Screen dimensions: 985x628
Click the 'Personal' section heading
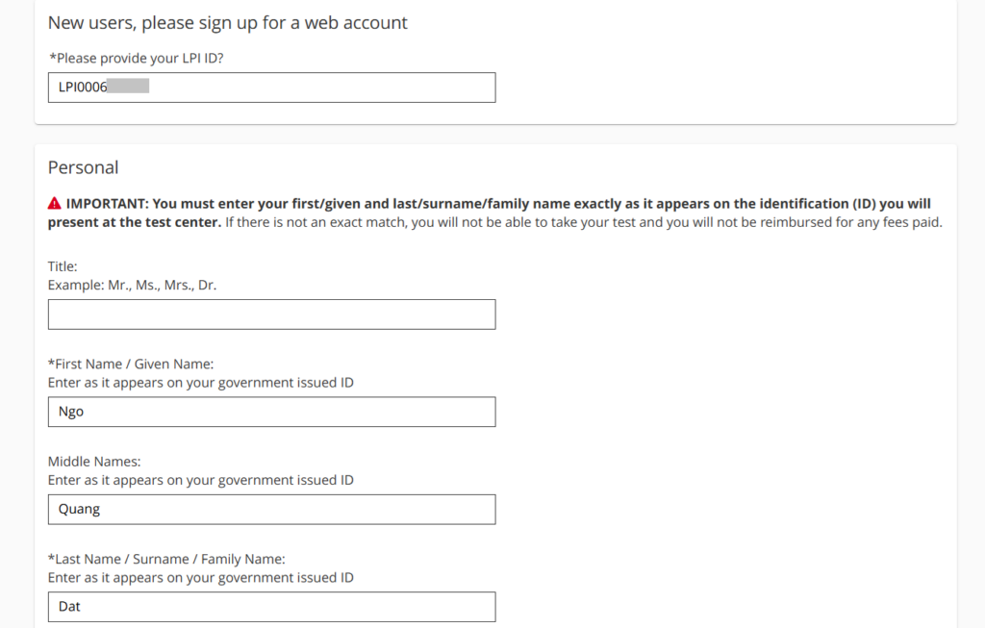tap(84, 167)
